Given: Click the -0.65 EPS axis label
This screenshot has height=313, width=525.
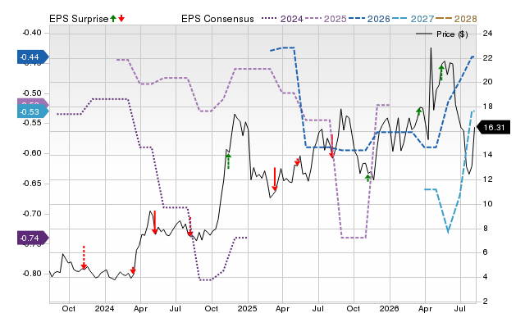Looking at the screenshot, I should coord(32,184).
